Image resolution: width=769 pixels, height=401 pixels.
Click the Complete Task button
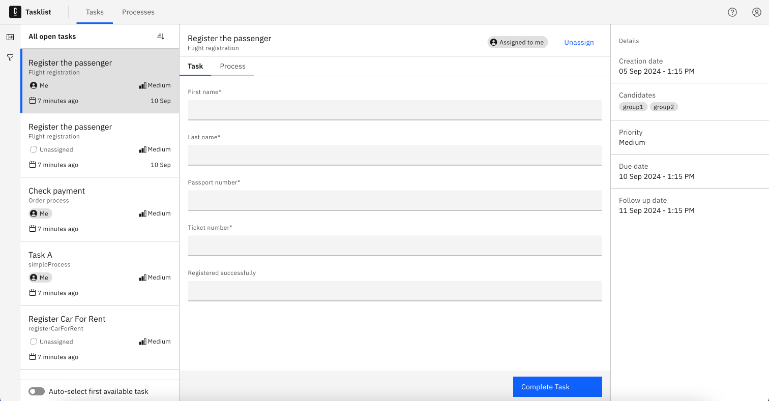coord(557,387)
